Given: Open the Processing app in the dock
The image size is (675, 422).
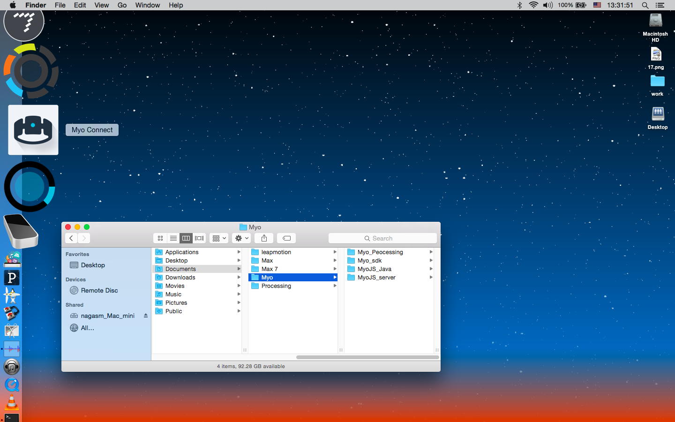Looking at the screenshot, I should click(12, 278).
